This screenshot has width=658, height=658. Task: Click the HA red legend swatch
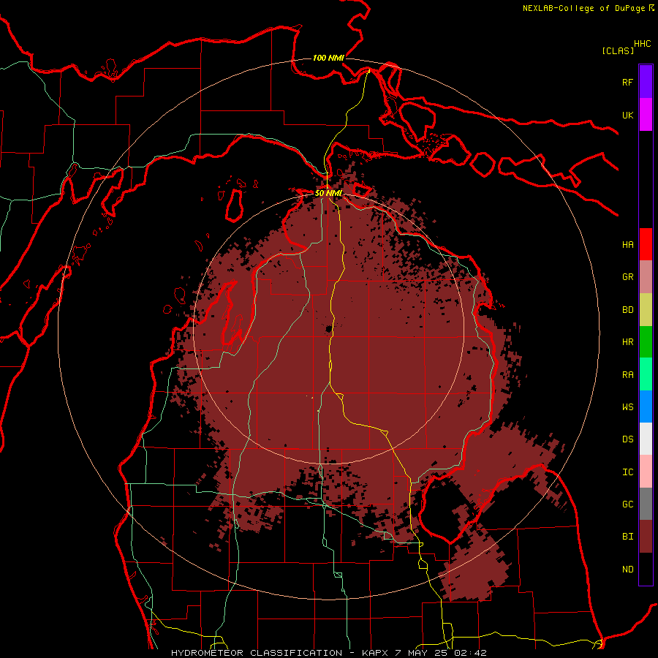pos(646,244)
